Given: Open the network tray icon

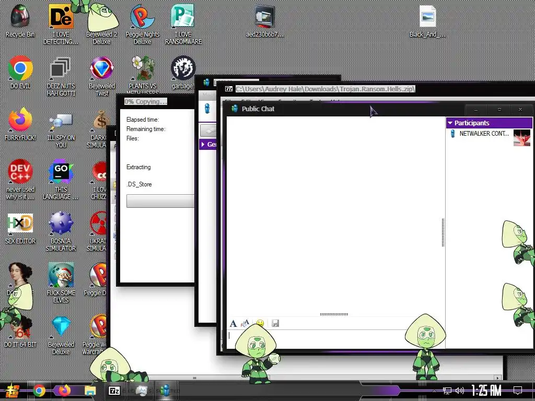Looking at the screenshot, I should (447, 391).
